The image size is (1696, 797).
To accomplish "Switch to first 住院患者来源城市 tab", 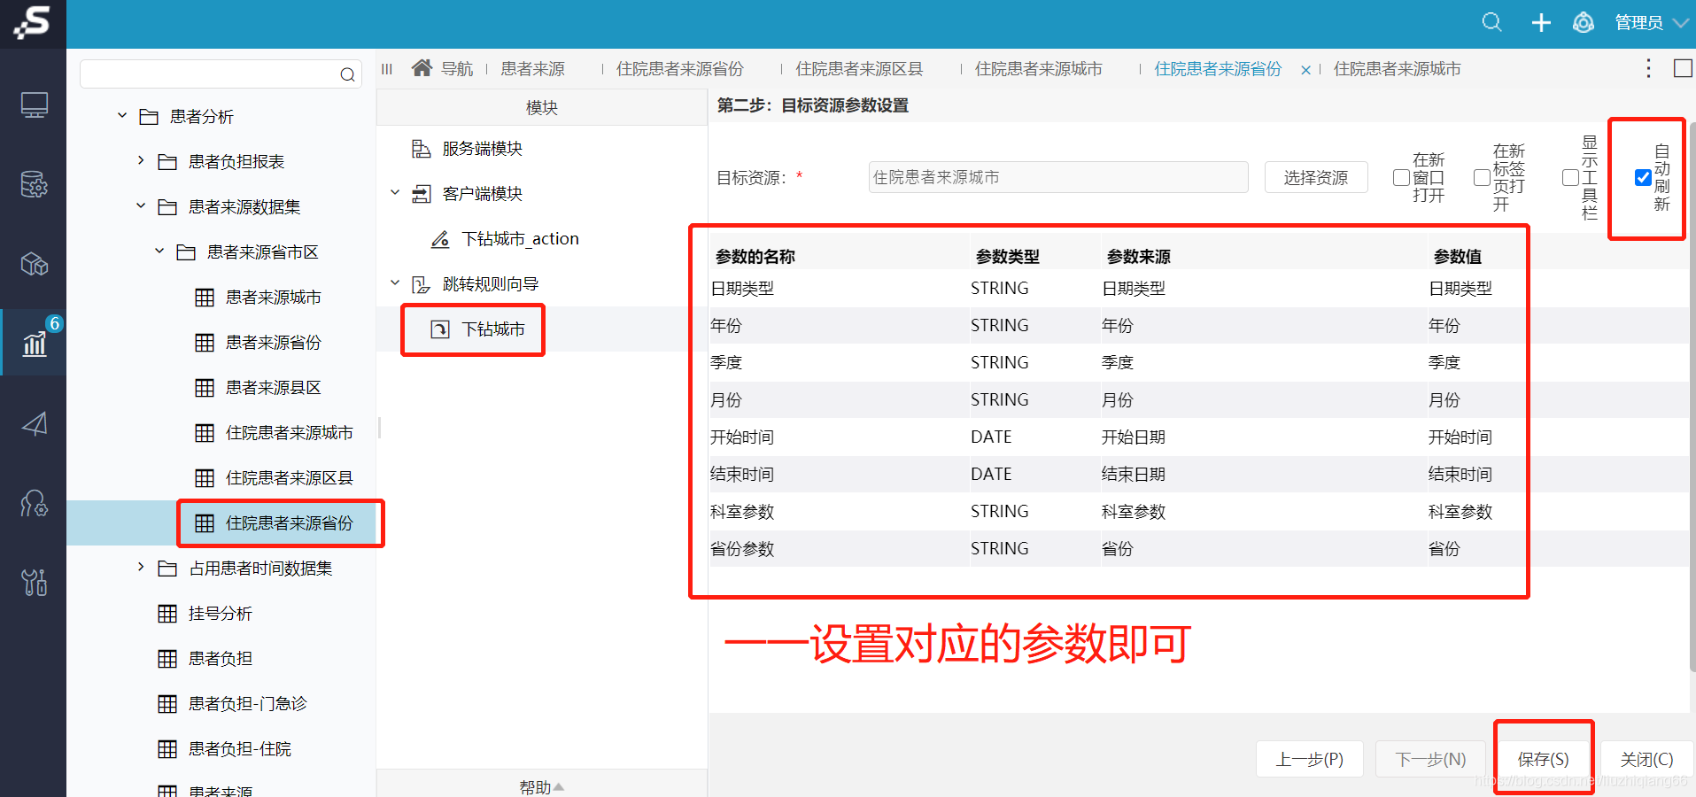I will pos(1038,68).
